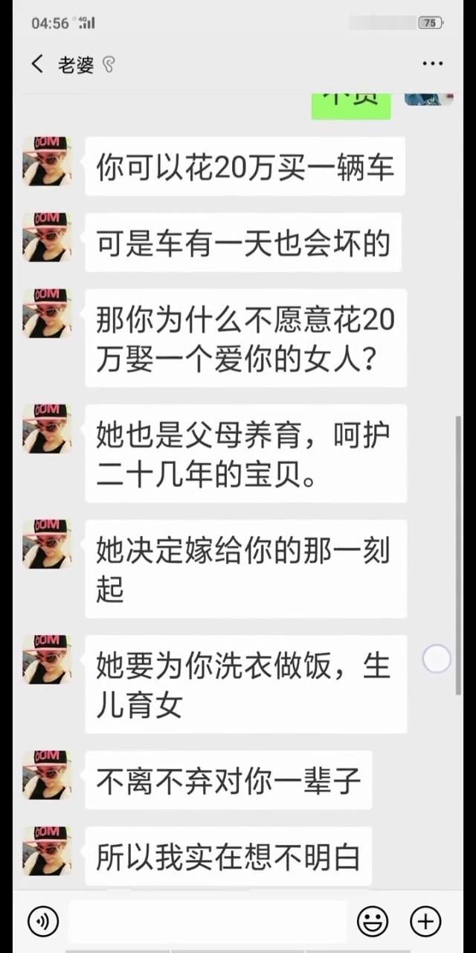Tap sender avatar beside 你可以花20万买一辆车
Screen dimensions: 476x953
coord(47,161)
